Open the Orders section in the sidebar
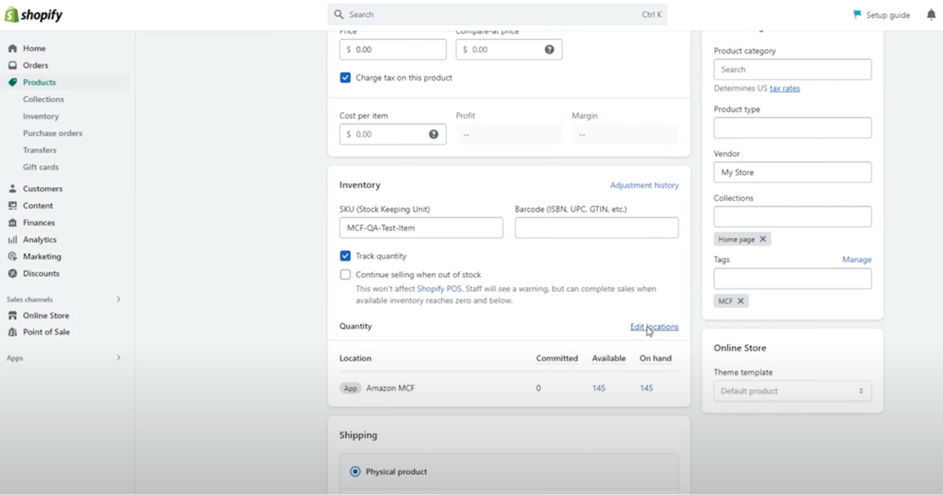Viewport: 943px width, 495px height. (35, 65)
